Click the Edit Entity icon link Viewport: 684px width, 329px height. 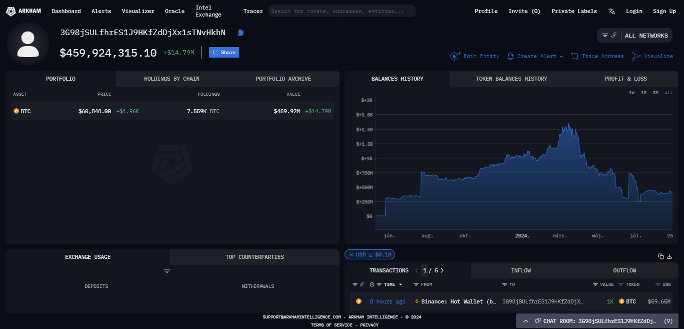(455, 56)
